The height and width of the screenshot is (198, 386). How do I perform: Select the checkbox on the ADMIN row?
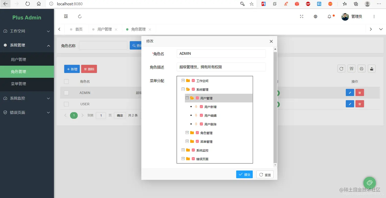tap(66, 92)
